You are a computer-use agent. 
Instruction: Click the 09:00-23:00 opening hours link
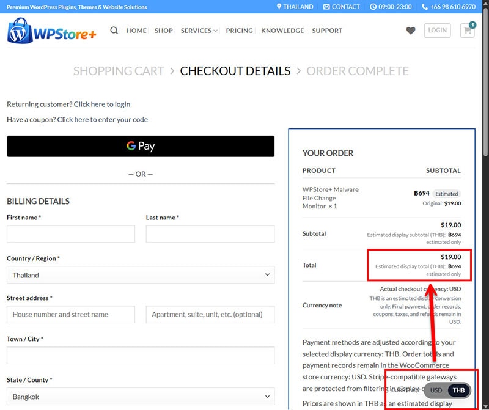click(391, 7)
